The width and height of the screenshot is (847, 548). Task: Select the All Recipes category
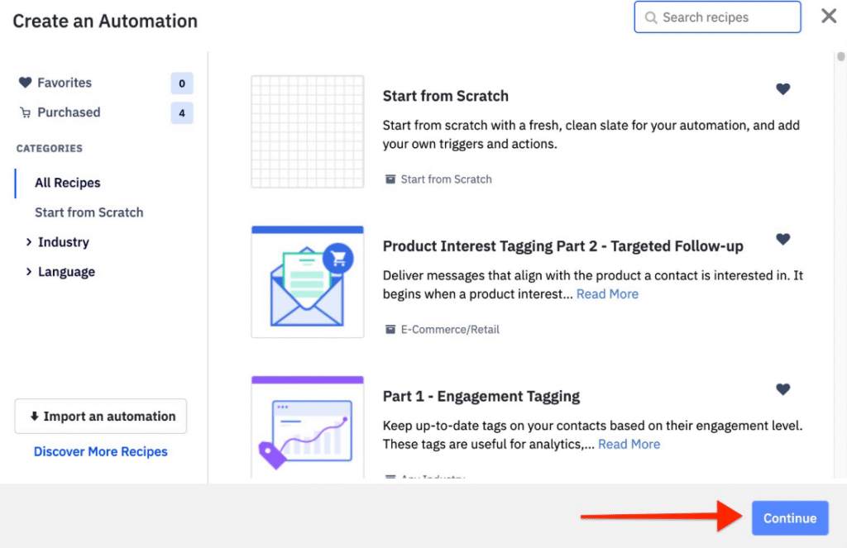click(x=68, y=183)
